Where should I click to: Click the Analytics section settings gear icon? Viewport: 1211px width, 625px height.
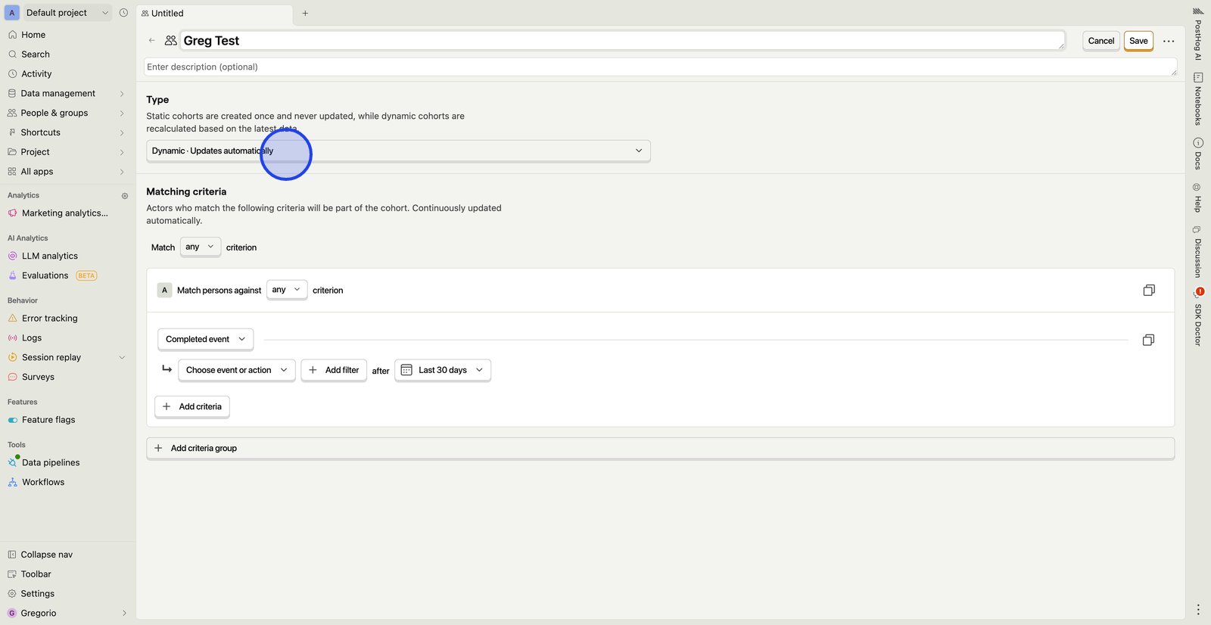coord(125,196)
